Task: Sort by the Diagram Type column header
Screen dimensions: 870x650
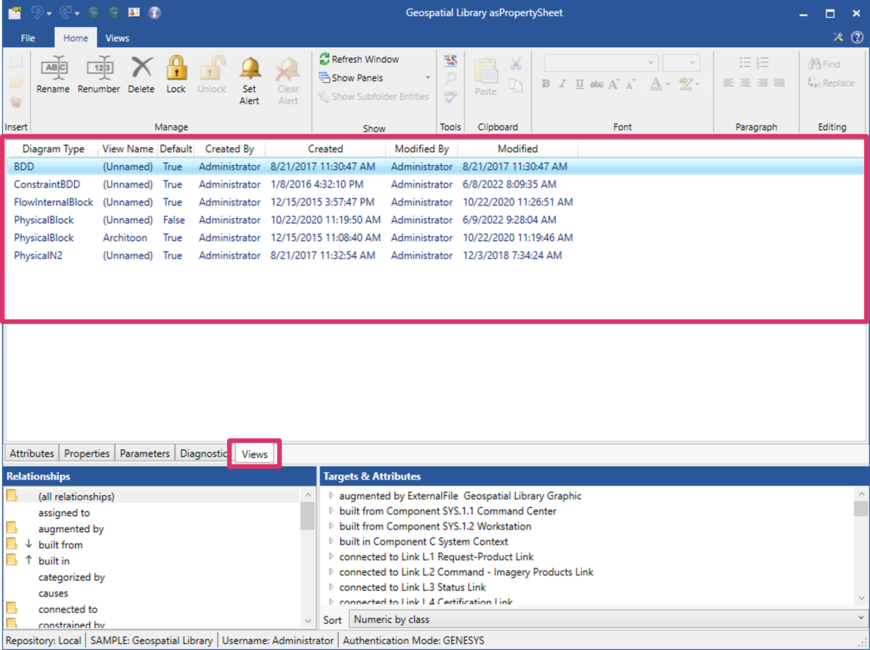Action: pos(53,149)
